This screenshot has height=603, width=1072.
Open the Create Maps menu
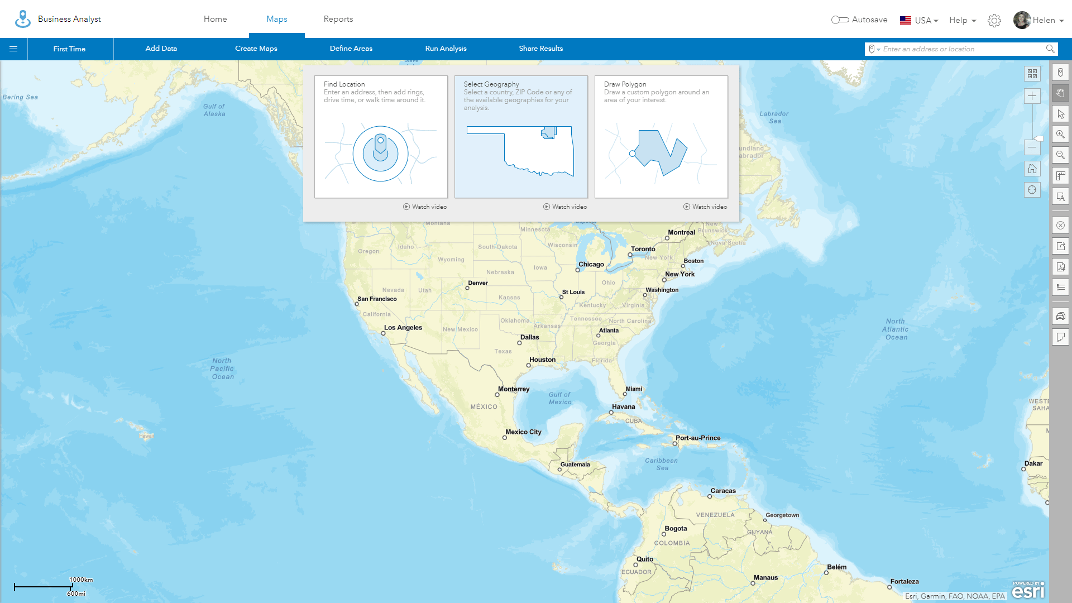click(x=256, y=49)
